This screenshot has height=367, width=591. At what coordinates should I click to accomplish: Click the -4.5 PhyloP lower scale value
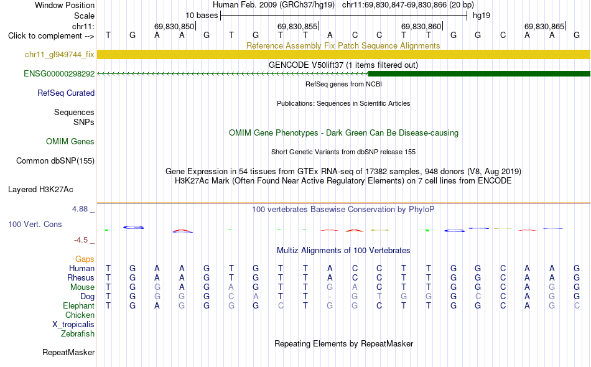click(x=81, y=240)
